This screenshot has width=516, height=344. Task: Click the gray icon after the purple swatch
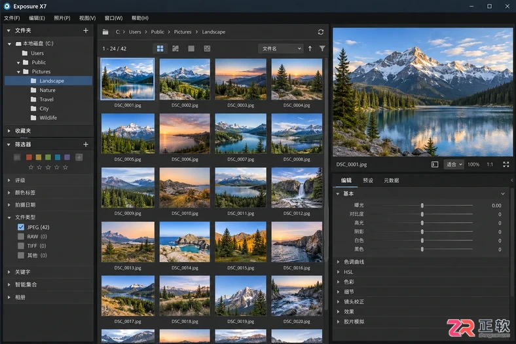(x=79, y=157)
